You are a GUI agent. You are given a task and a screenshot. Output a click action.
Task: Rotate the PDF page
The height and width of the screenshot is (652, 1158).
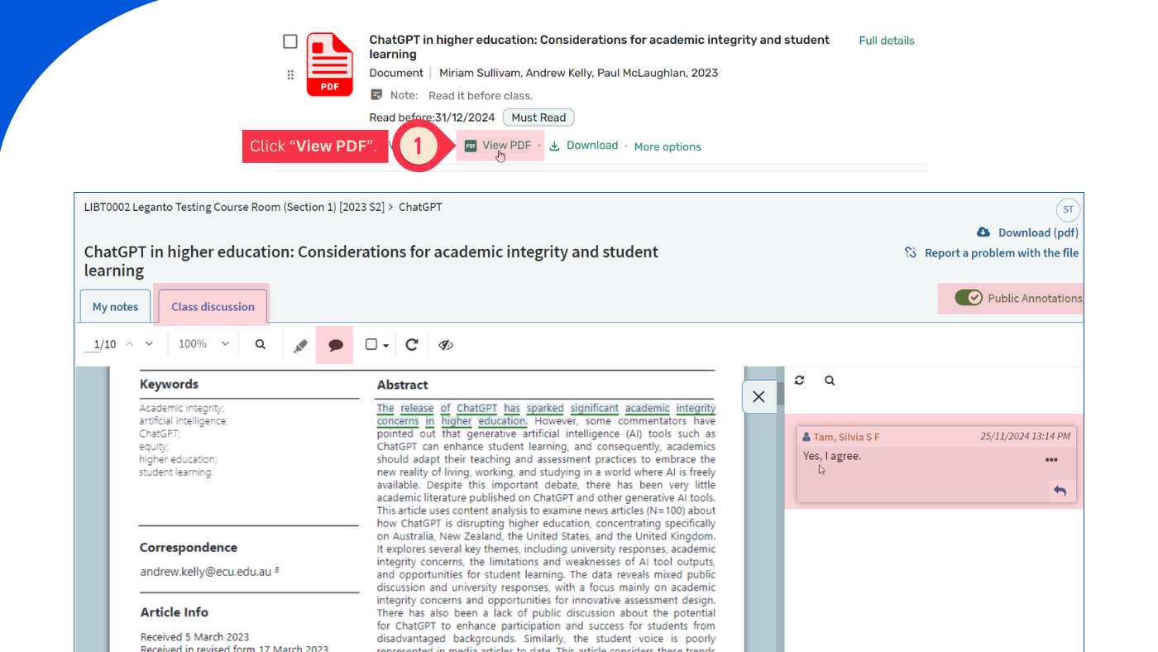pos(412,344)
